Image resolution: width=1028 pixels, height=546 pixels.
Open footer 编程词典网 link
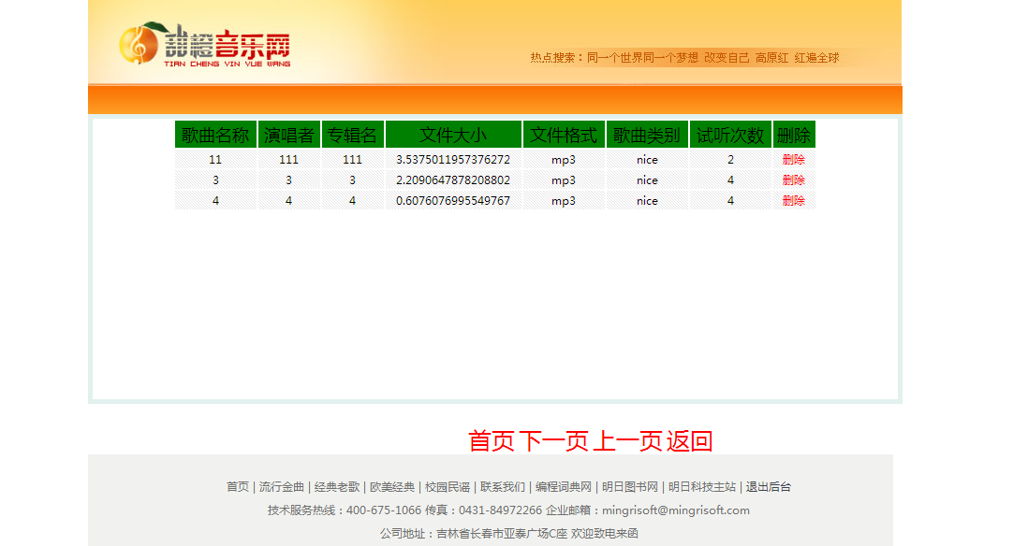click(x=564, y=486)
